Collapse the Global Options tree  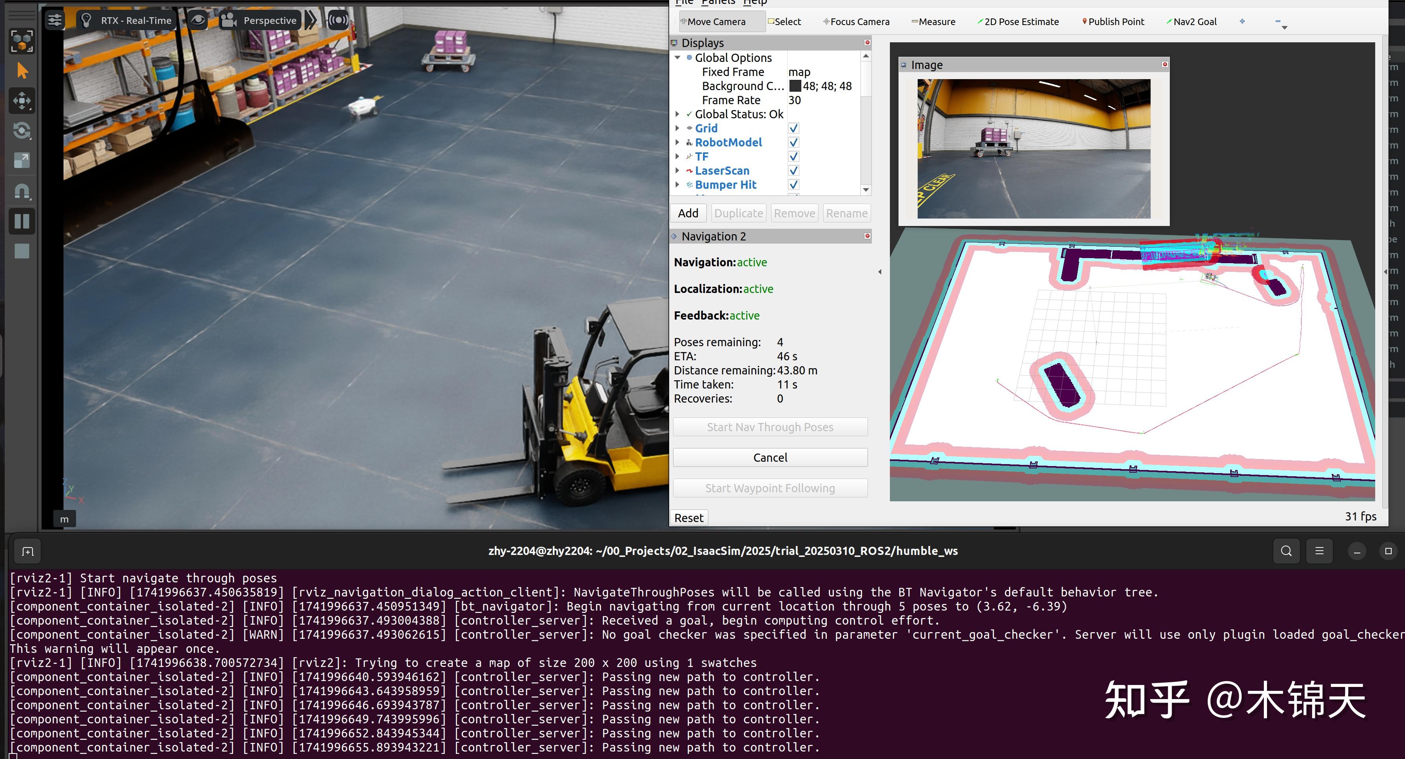click(x=677, y=58)
